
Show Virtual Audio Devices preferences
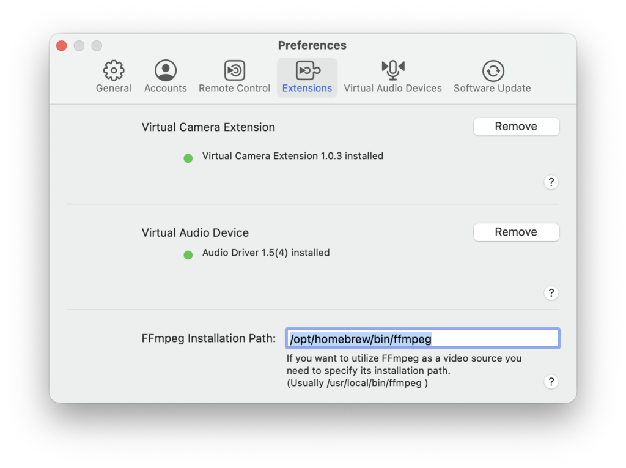[x=392, y=77]
